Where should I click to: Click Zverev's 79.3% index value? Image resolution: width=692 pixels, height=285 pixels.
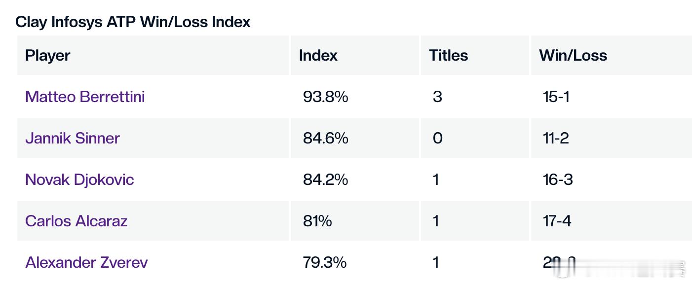(x=325, y=262)
